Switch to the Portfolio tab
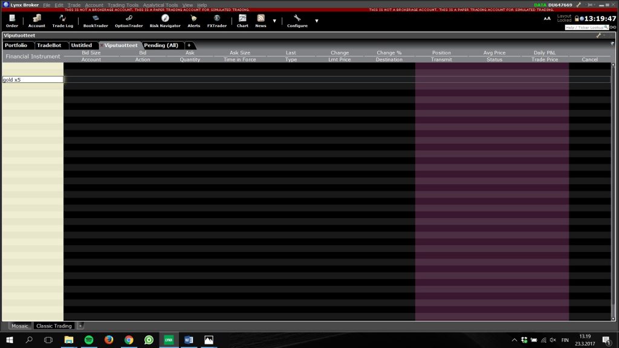619x348 pixels. [x=16, y=45]
